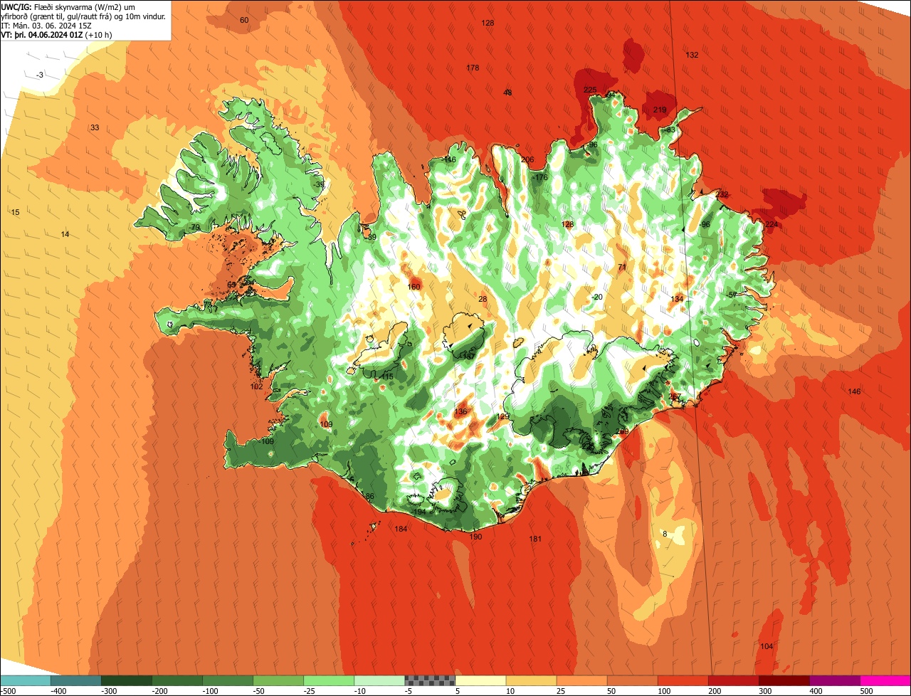The width and height of the screenshot is (911, 696).
Task: Click the flux value '33' in the northwest ocean
Action: click(x=95, y=127)
